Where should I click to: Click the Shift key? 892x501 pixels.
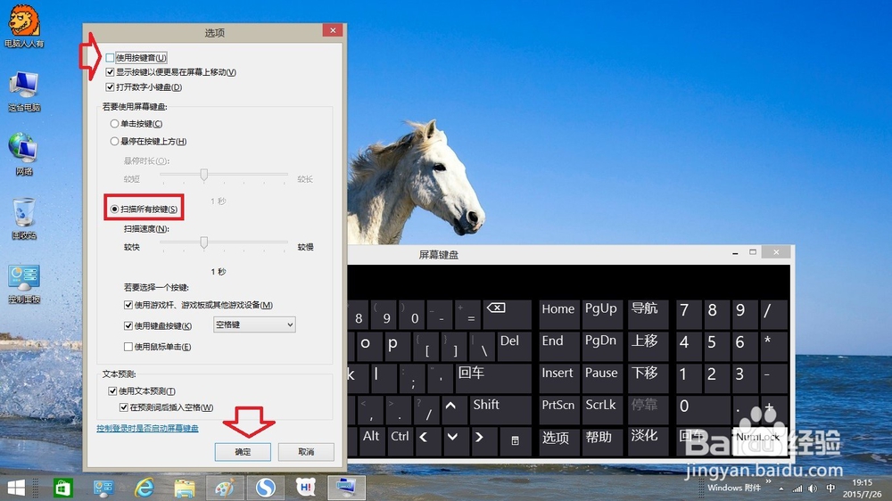[x=500, y=411]
